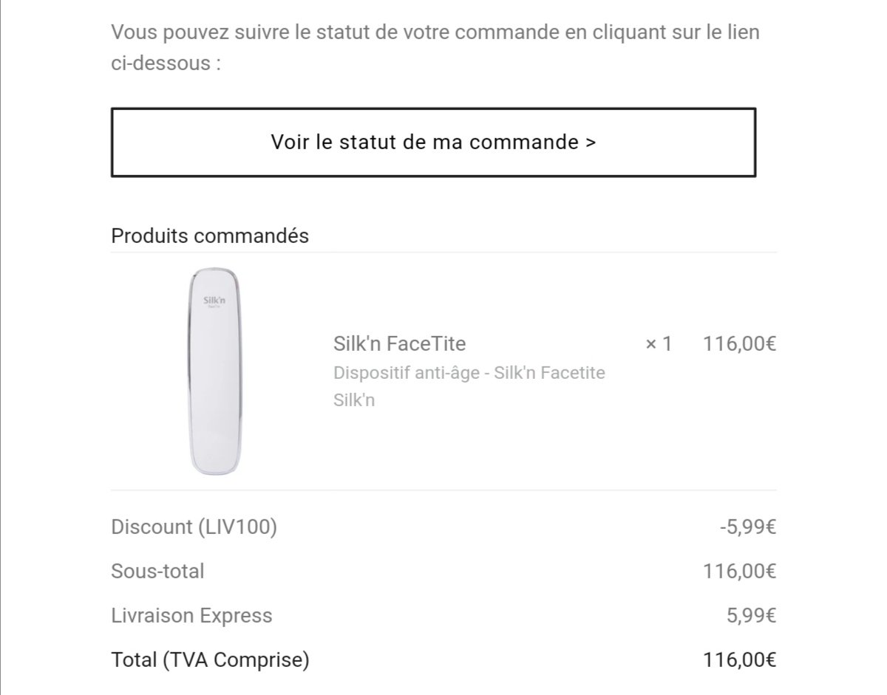Select the 5,99€ express delivery cost

[x=751, y=616]
